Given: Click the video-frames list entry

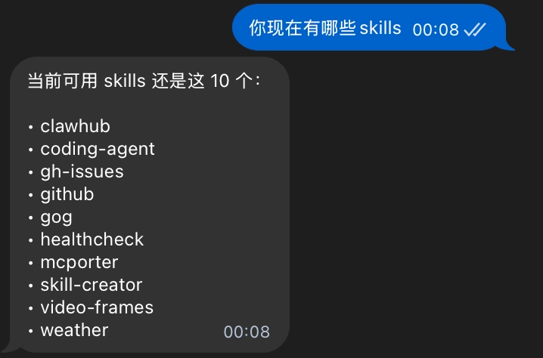Looking at the screenshot, I should coord(97,307).
